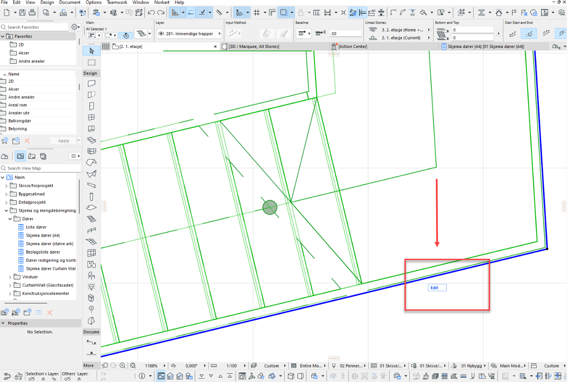Screen dimensions: 568x382
Task: Toggle the ruler display button
Action: pos(273,12)
